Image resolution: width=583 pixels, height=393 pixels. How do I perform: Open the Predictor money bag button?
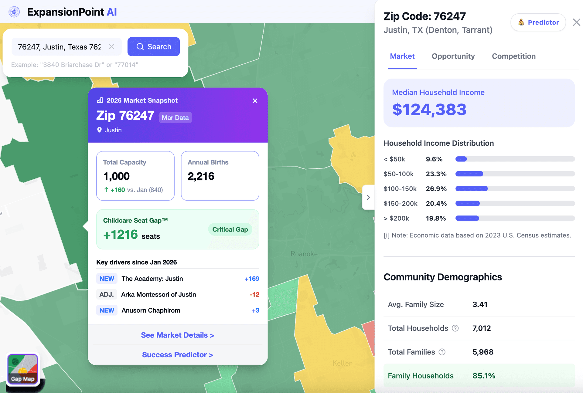point(538,22)
